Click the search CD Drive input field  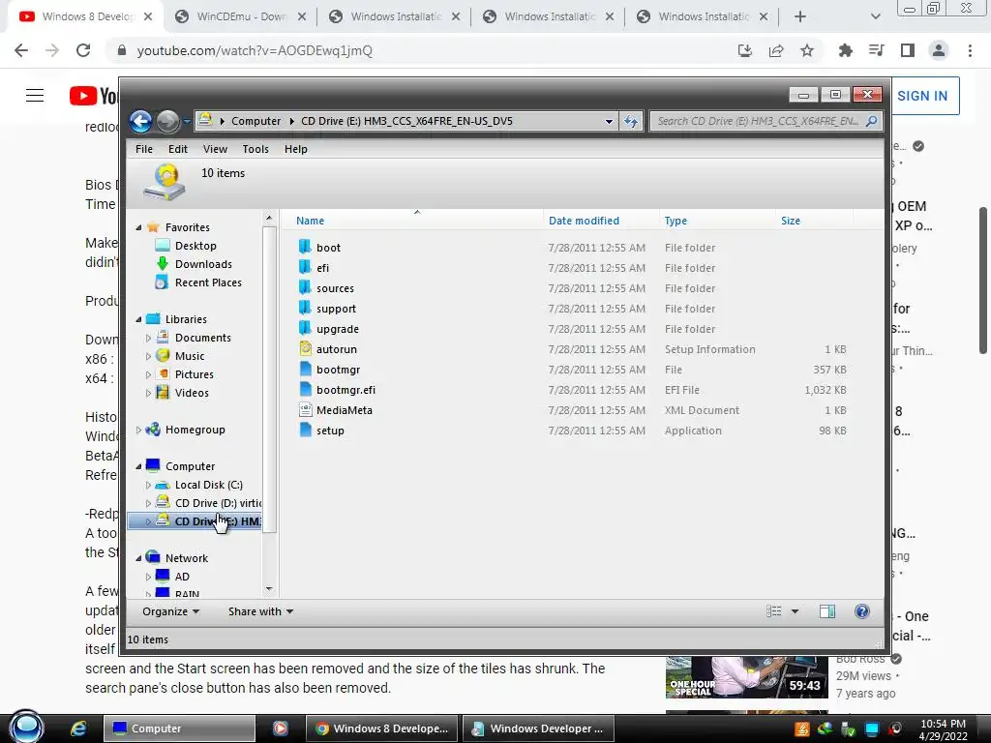[759, 121]
